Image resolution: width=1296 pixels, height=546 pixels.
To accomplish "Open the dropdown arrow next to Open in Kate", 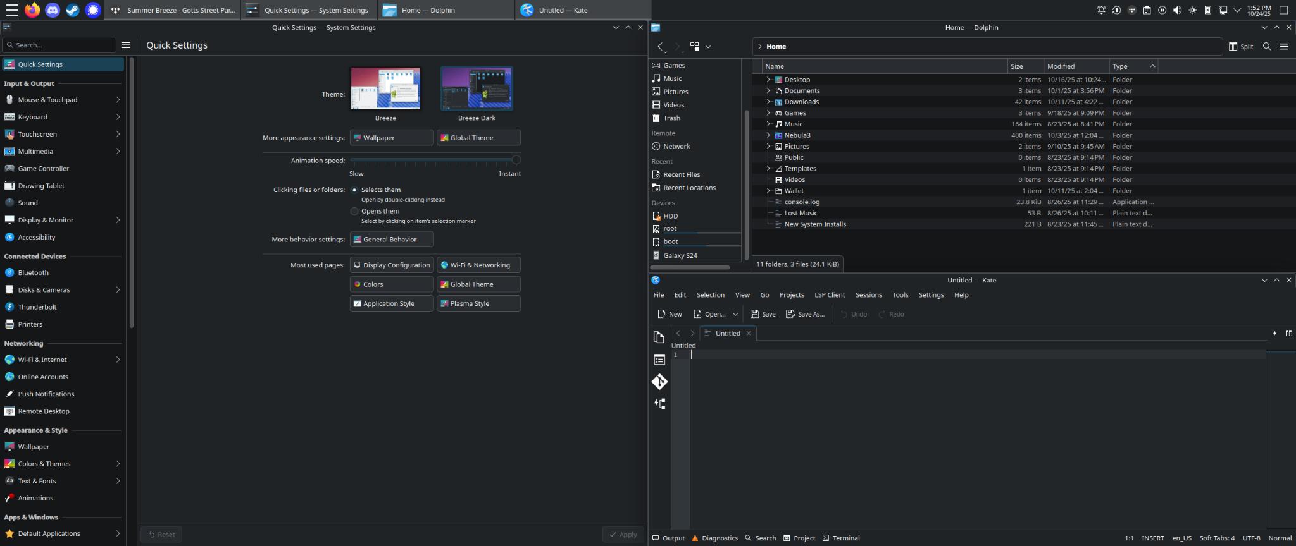I will tap(735, 314).
